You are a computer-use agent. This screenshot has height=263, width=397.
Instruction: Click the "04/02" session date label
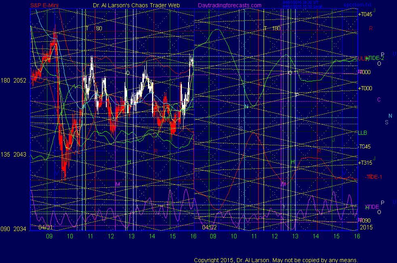[209, 227]
